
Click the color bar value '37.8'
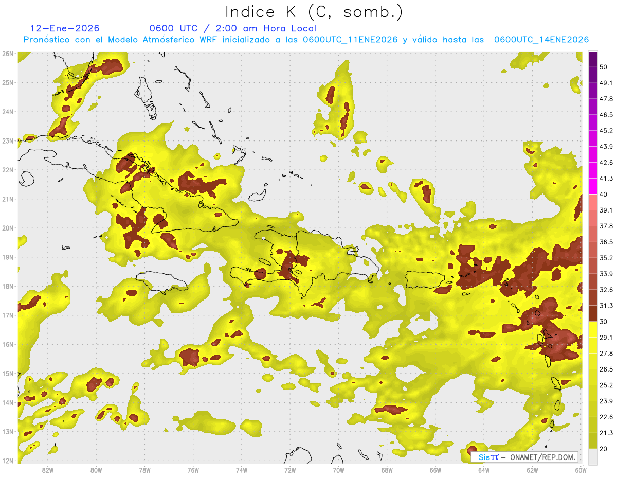pyautogui.click(x=606, y=226)
